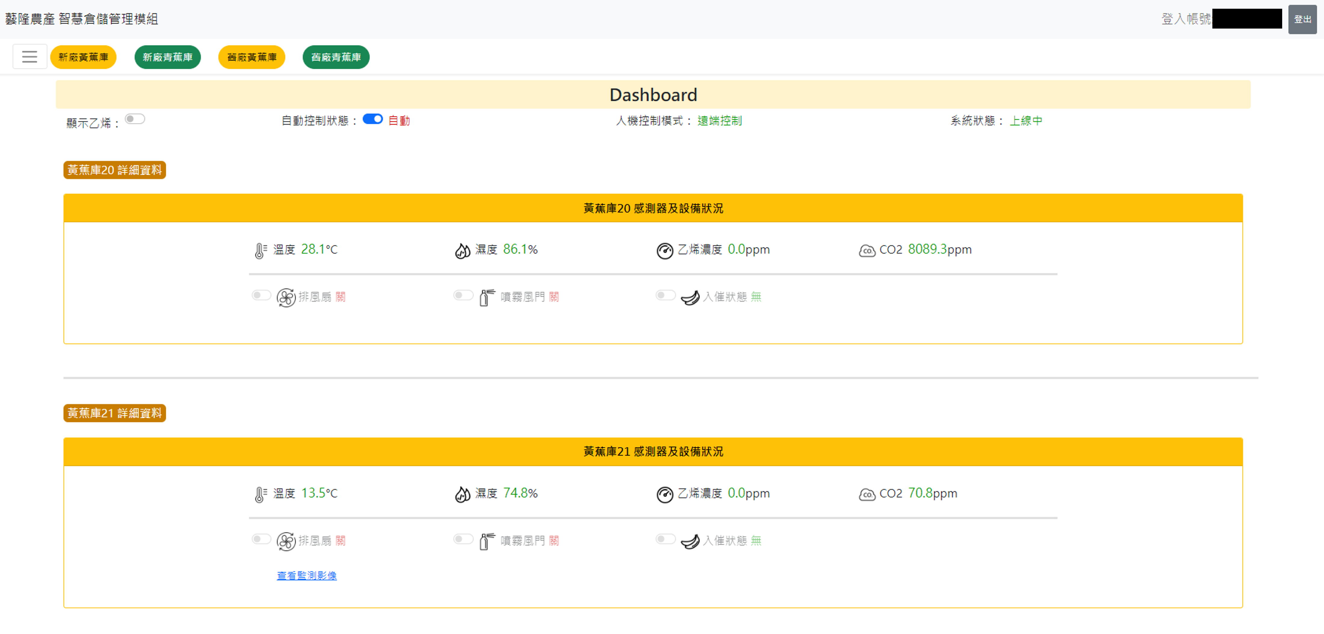Click humidity value 86.1%

pos(520,250)
